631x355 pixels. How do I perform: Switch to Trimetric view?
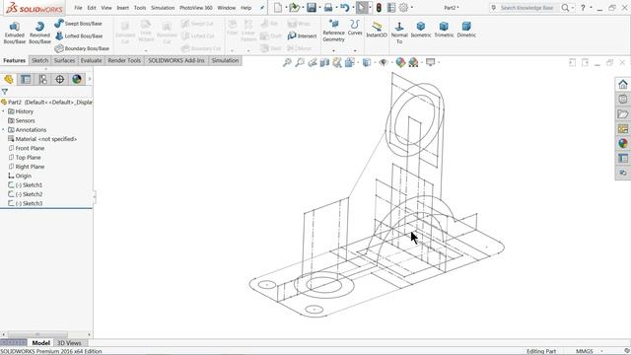[444, 30]
